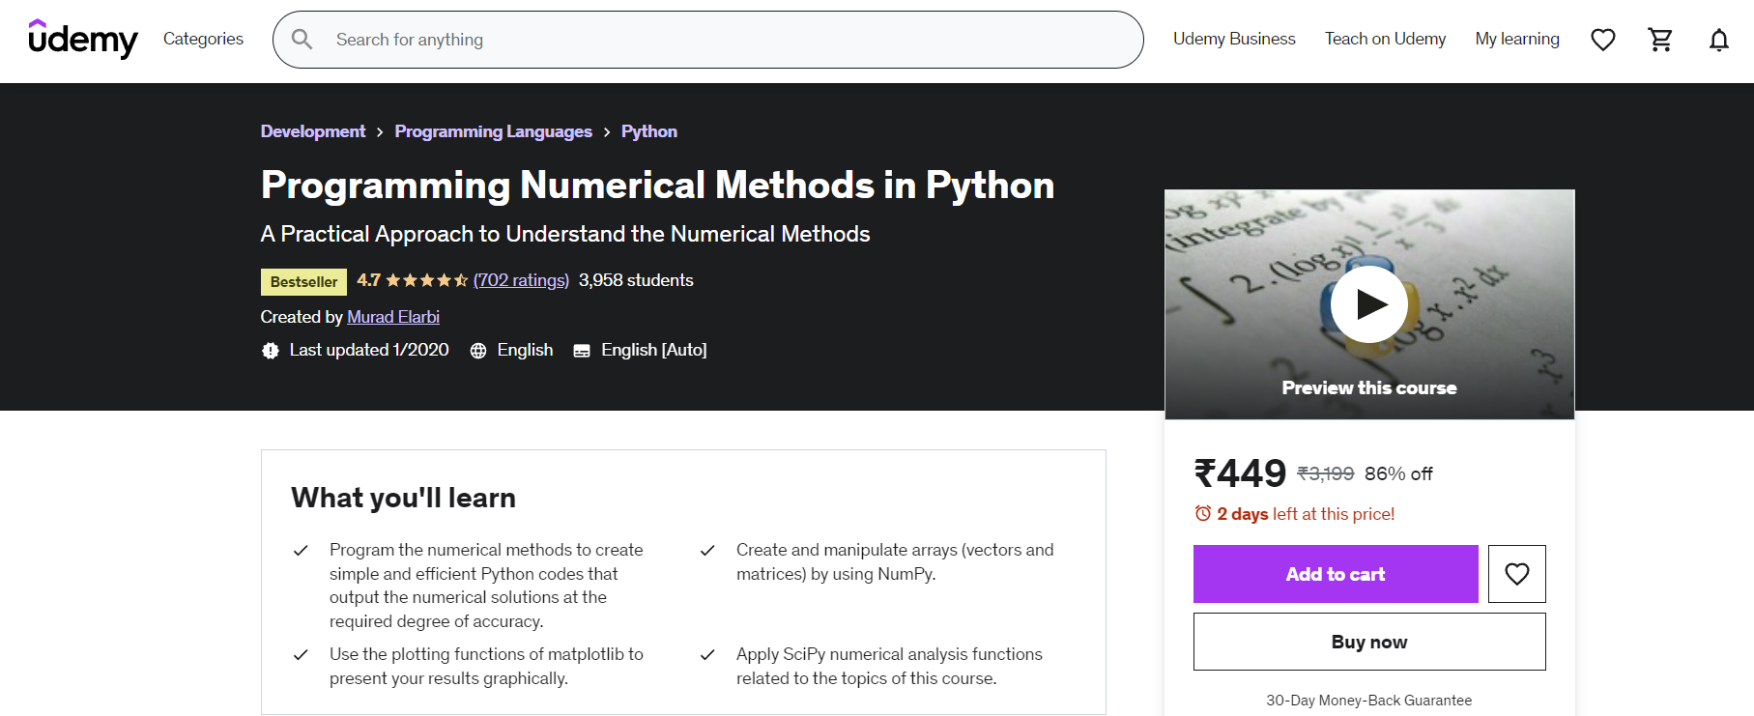Click the 3,958 students text
1754x716 pixels.
click(x=636, y=280)
